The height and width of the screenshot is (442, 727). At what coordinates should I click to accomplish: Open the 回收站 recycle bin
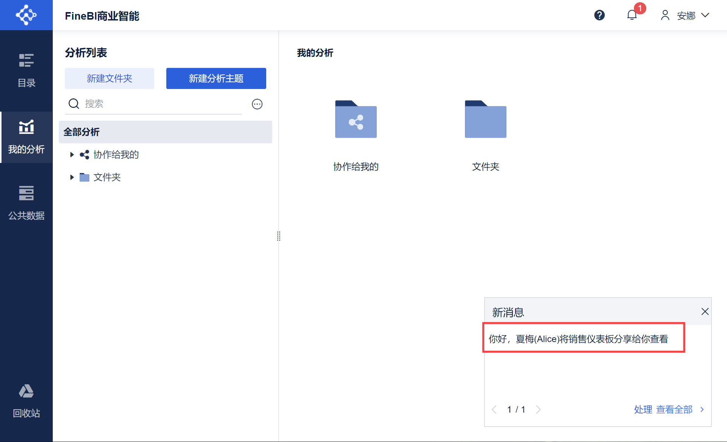point(26,401)
